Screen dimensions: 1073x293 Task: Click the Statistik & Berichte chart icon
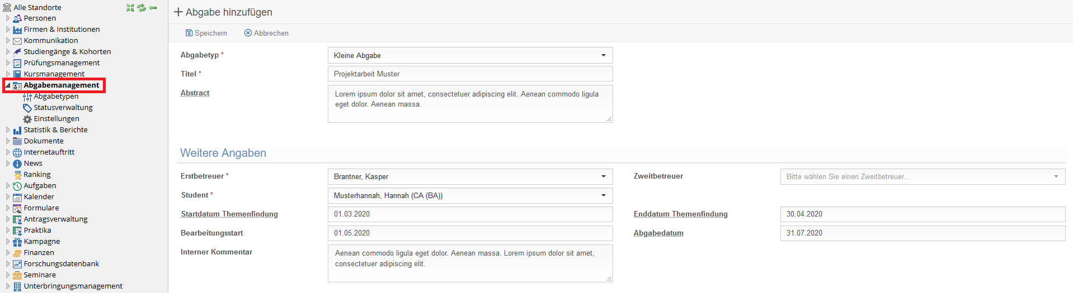pos(17,130)
